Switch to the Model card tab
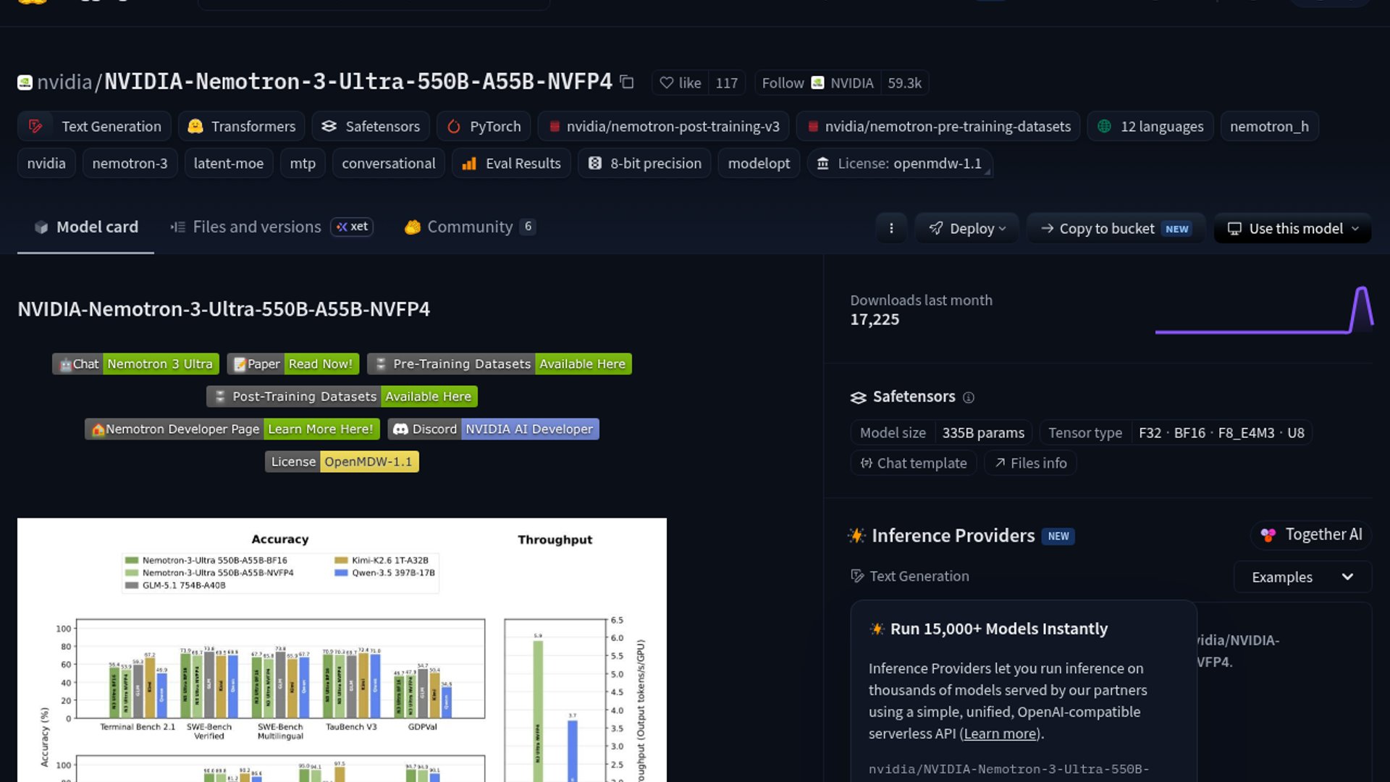Viewport: 1390px width, 782px height. 85,227
